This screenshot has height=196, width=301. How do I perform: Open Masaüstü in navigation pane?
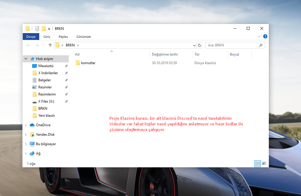[46, 66]
